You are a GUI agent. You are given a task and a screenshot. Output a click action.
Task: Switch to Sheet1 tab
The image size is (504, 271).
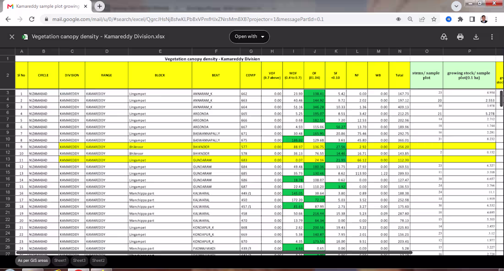point(60,260)
